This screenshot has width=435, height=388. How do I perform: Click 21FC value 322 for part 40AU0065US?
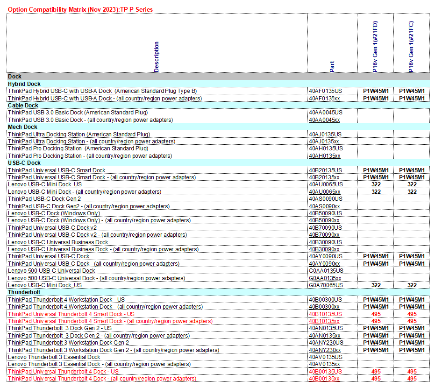412,184
